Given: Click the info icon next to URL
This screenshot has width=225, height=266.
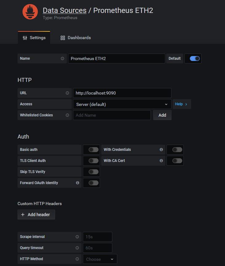Looking at the screenshot, I should 67,93.
